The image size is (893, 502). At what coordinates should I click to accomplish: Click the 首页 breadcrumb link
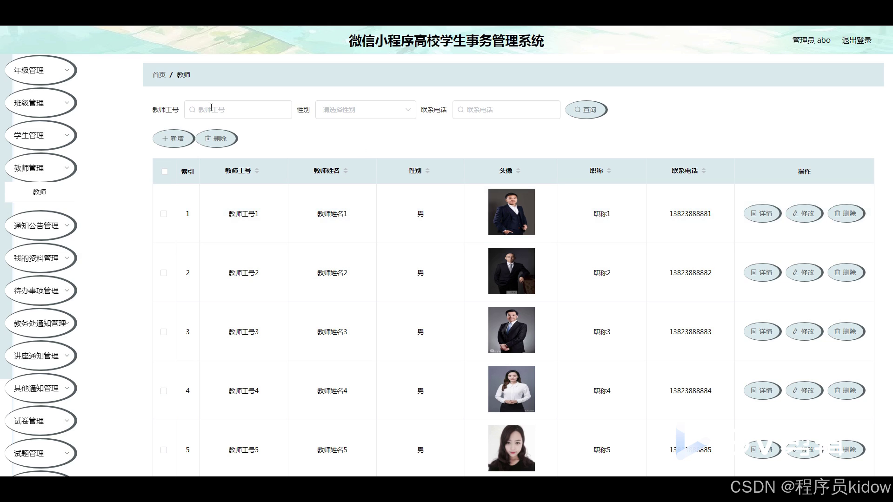tap(159, 74)
